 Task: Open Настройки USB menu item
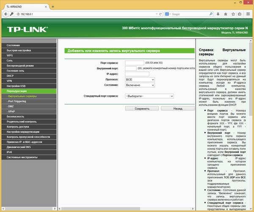[29, 86]
